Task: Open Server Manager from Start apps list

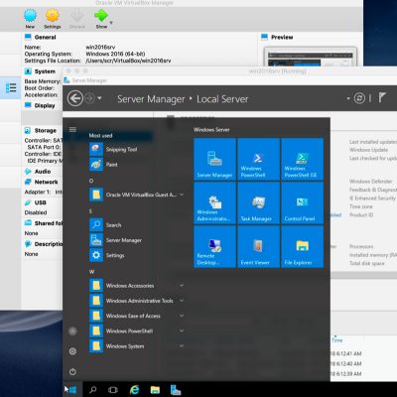Action: tap(124, 240)
